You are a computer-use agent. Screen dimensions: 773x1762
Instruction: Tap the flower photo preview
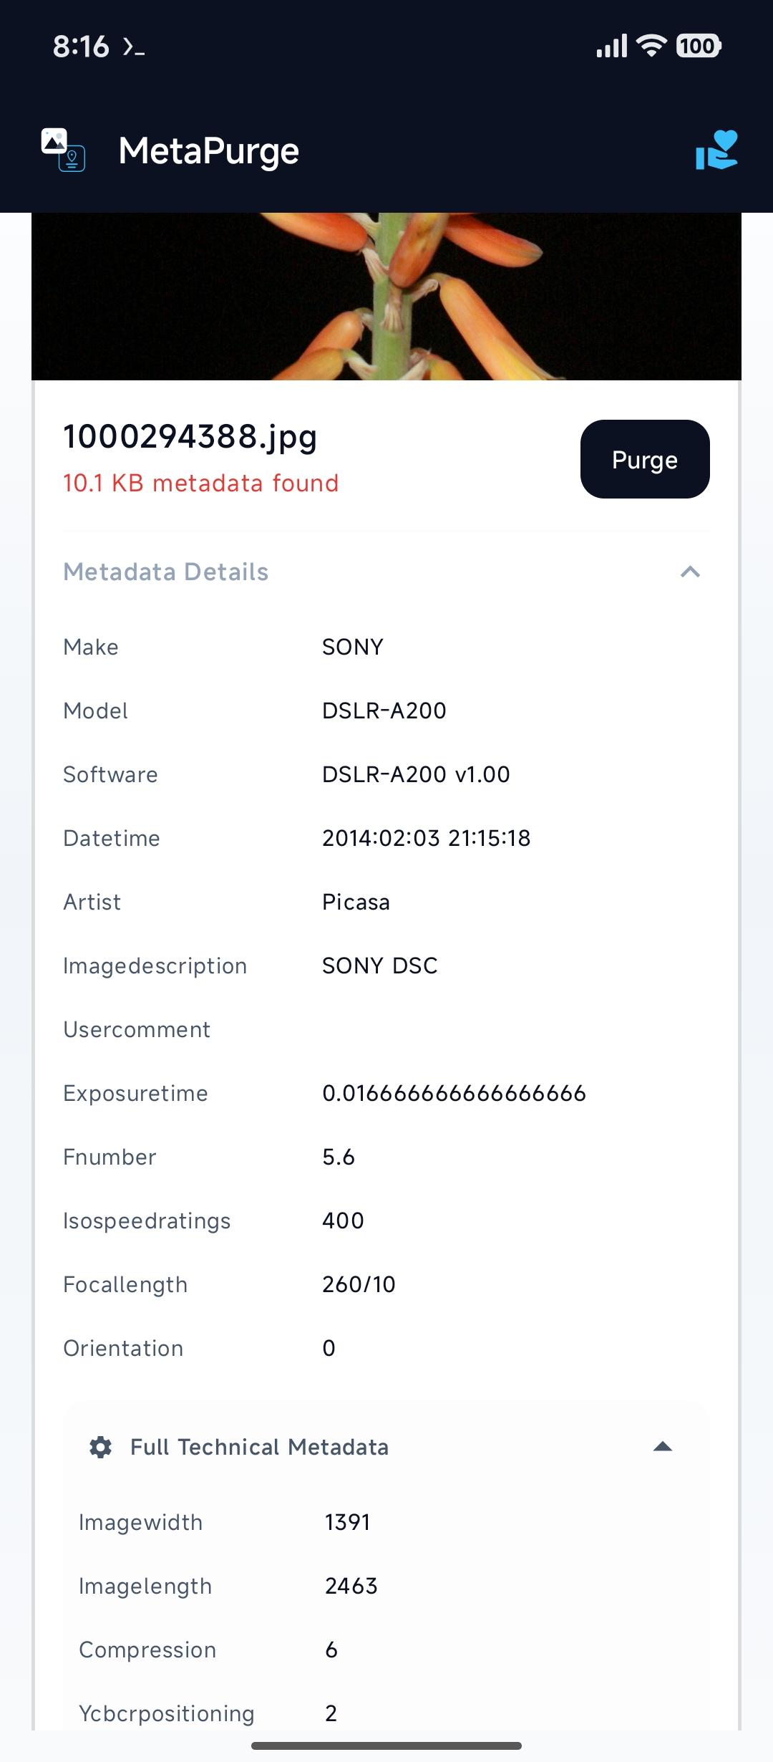(x=386, y=296)
